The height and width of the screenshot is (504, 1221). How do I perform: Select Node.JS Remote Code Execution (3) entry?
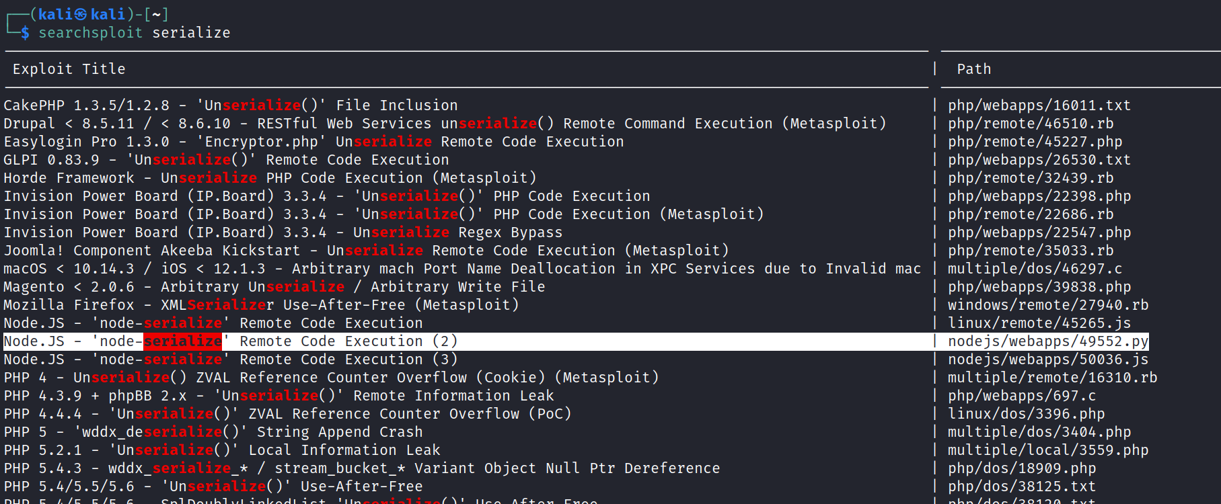coord(230,360)
